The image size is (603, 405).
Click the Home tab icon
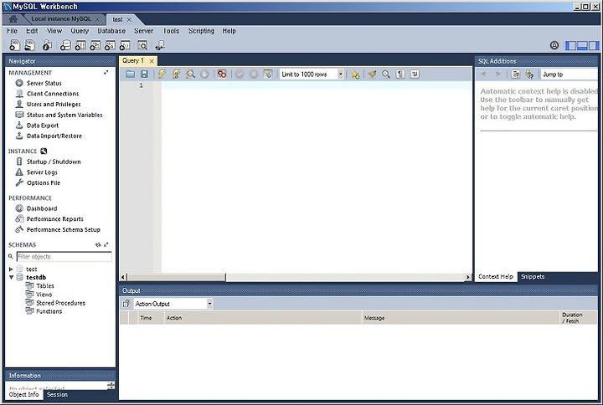point(13,19)
